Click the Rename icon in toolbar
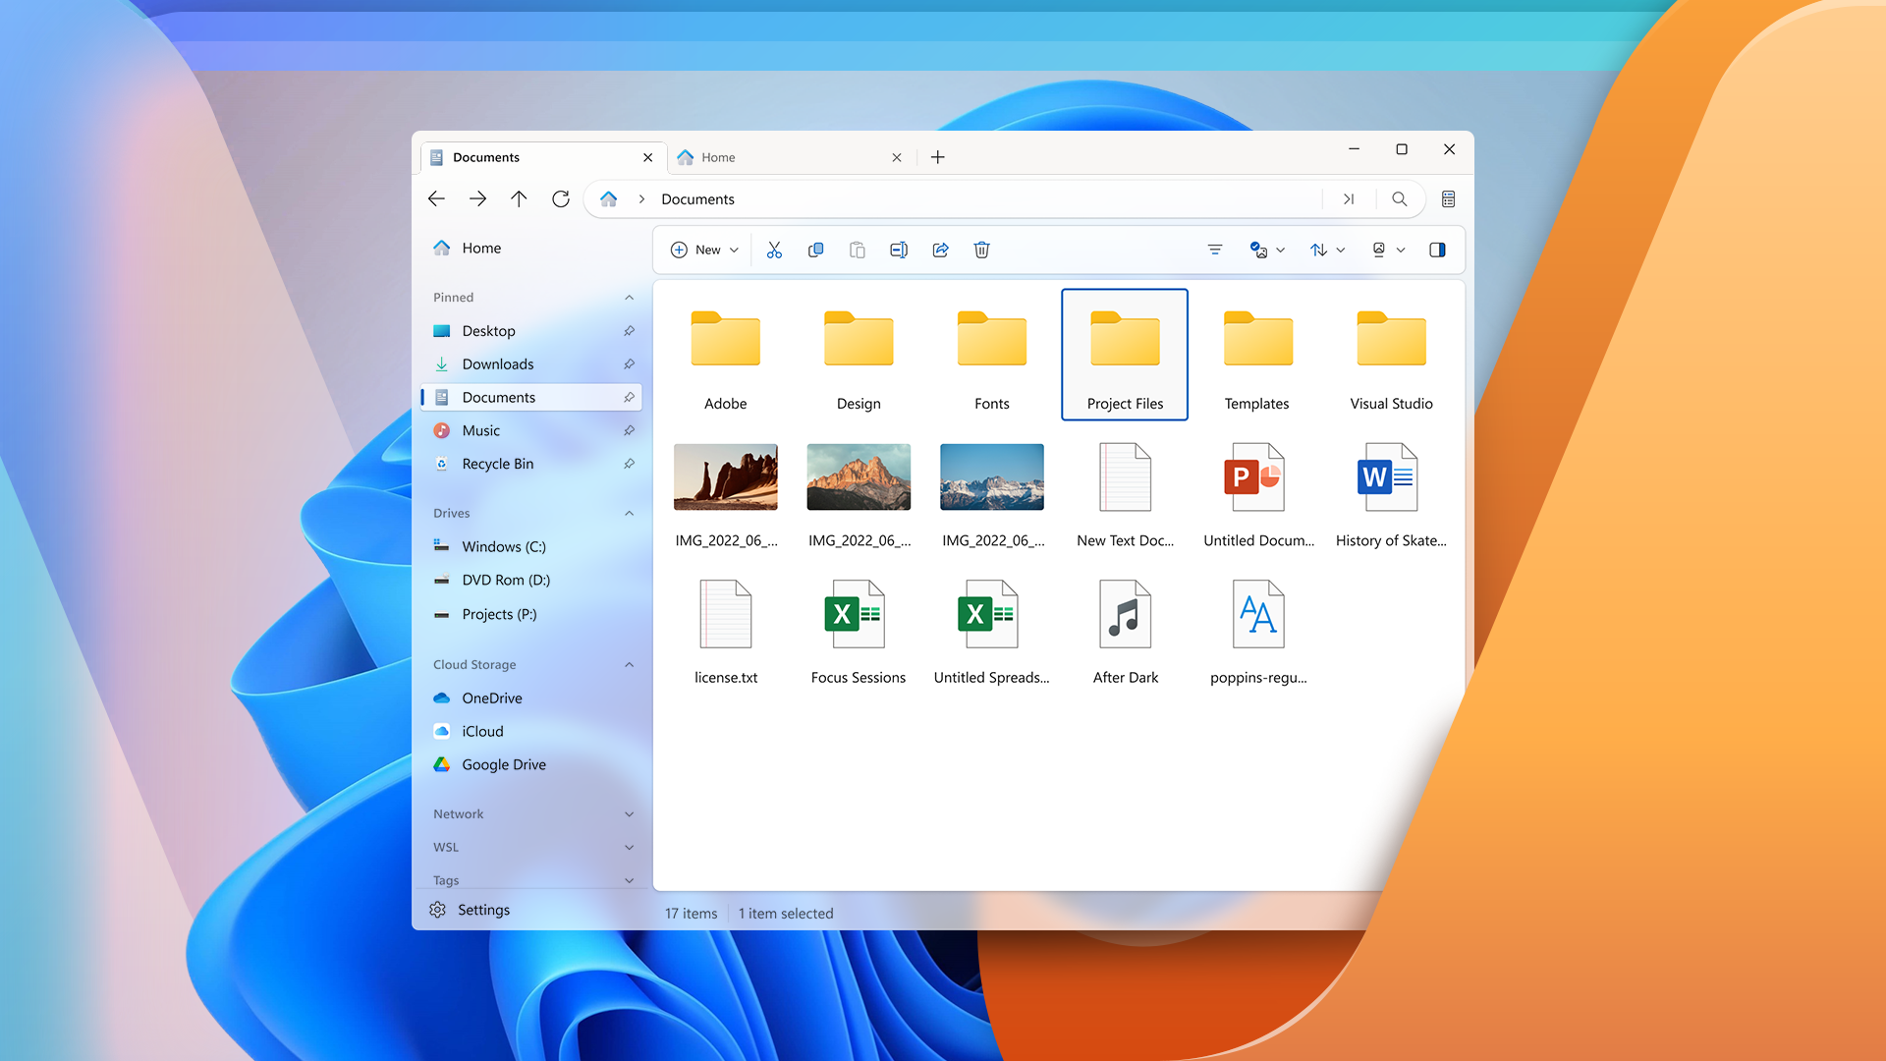 tap(898, 250)
